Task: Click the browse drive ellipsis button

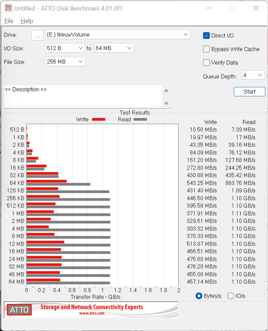Action: coord(38,35)
